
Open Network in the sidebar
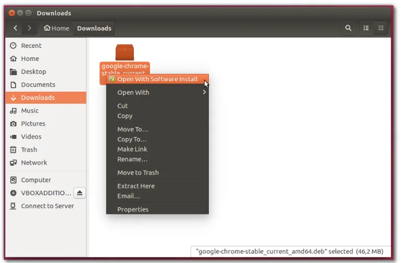46,163
